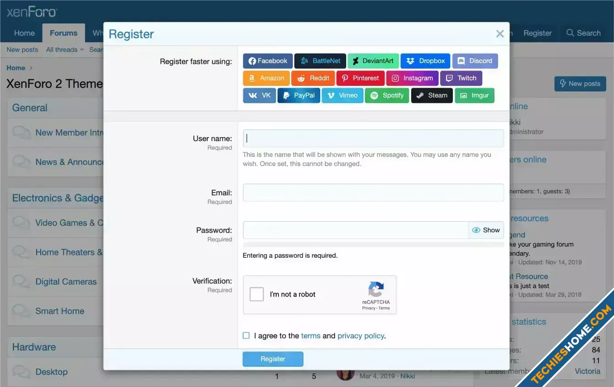Viewport: 614px width, 387px height.
Task: Register using the Amazon button
Action: (x=266, y=78)
